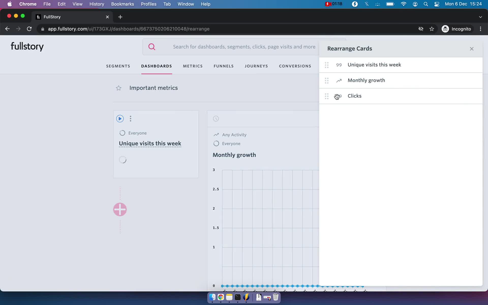This screenshot has height=305, width=488.
Task: Open the History menu in menu bar
Action: [97, 4]
